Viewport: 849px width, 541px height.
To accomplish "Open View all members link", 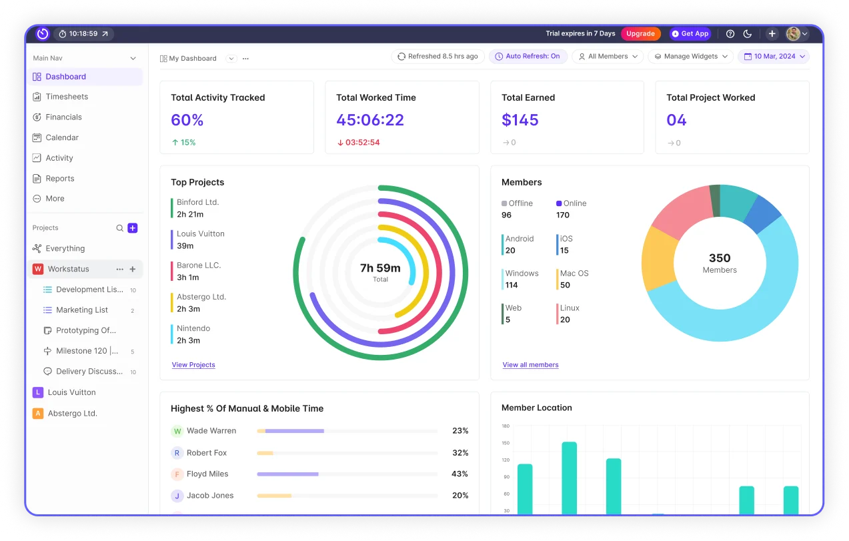I will [530, 365].
